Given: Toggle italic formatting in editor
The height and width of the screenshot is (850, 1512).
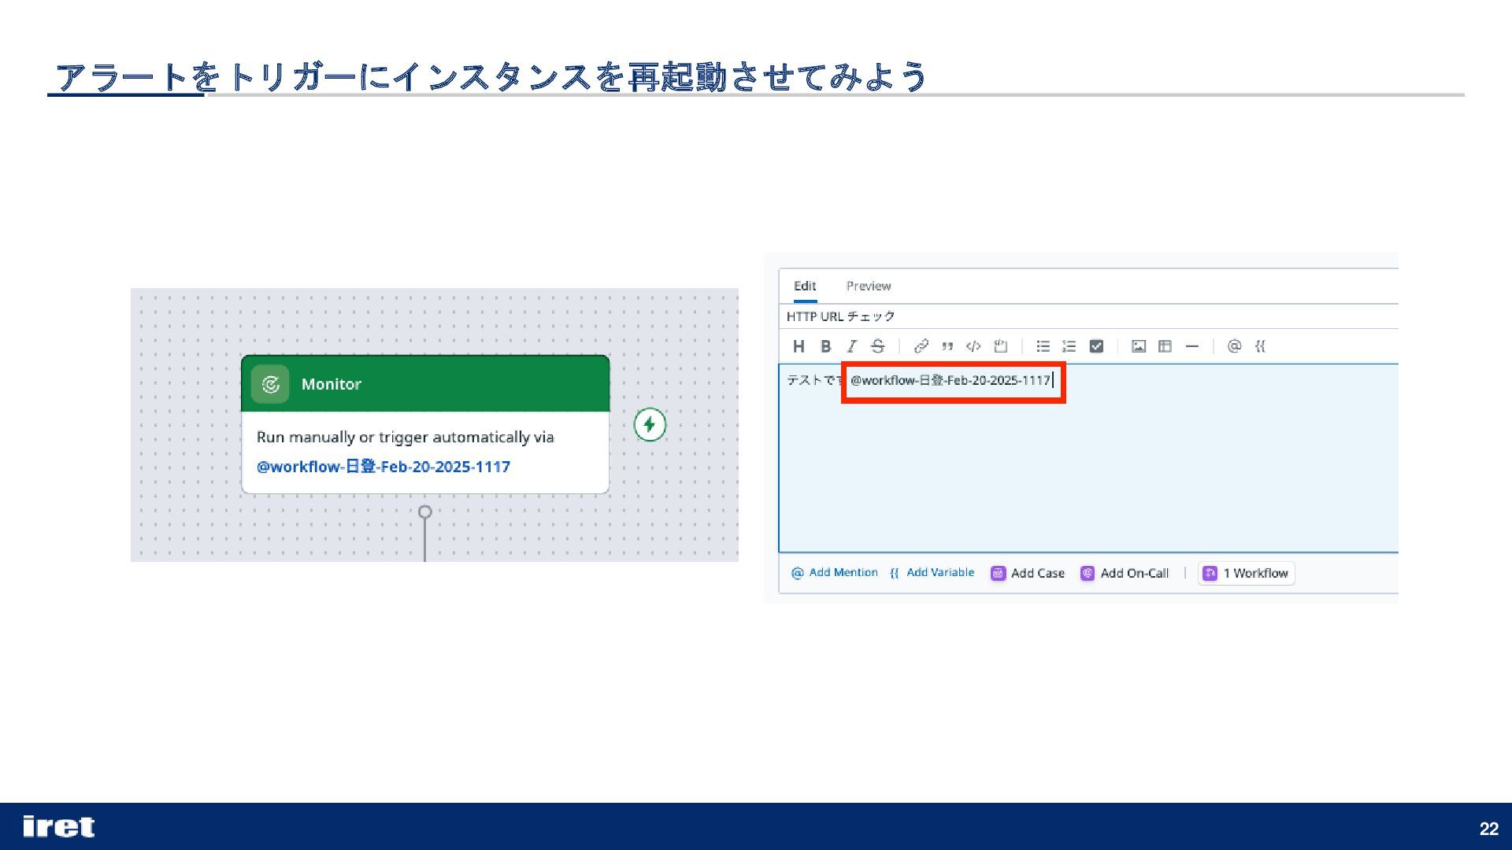Looking at the screenshot, I should pos(851,346).
